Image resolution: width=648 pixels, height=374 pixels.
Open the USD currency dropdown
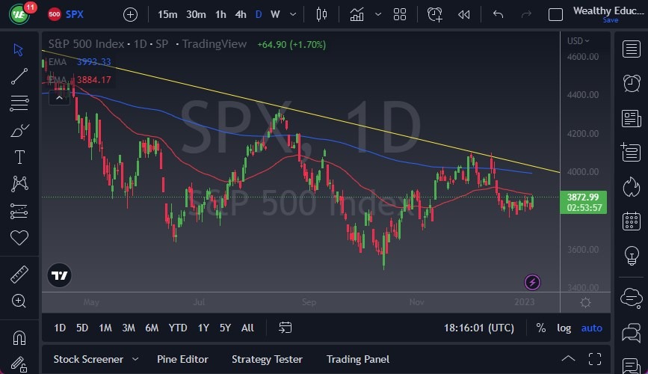(x=578, y=41)
